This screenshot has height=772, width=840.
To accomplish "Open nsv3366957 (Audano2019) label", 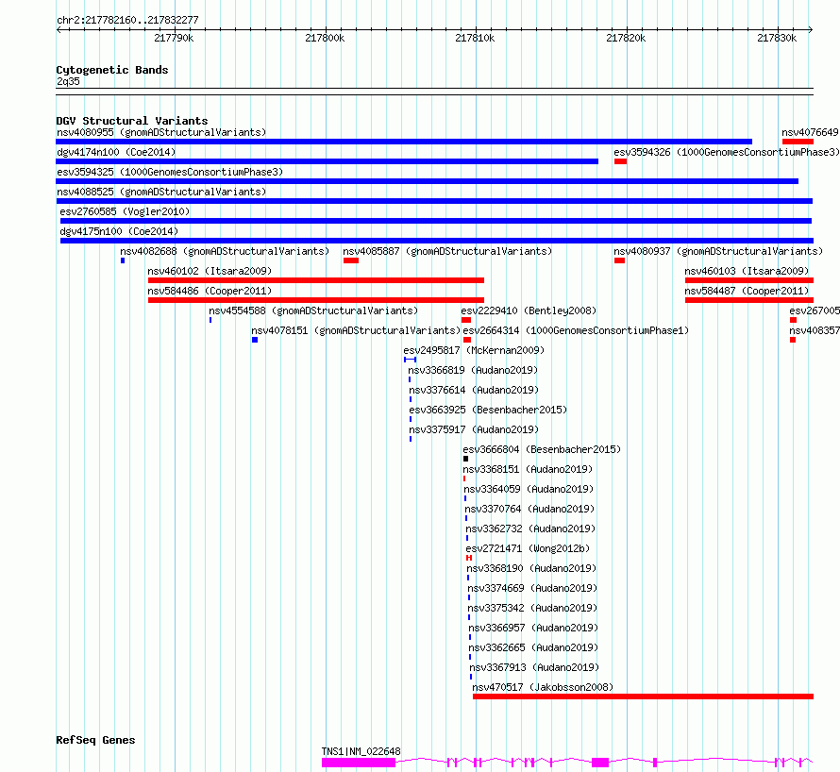I will coord(533,628).
